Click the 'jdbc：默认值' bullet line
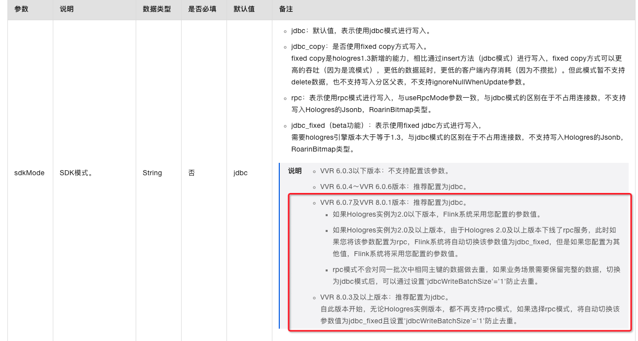The height and width of the screenshot is (341, 638). [361, 31]
